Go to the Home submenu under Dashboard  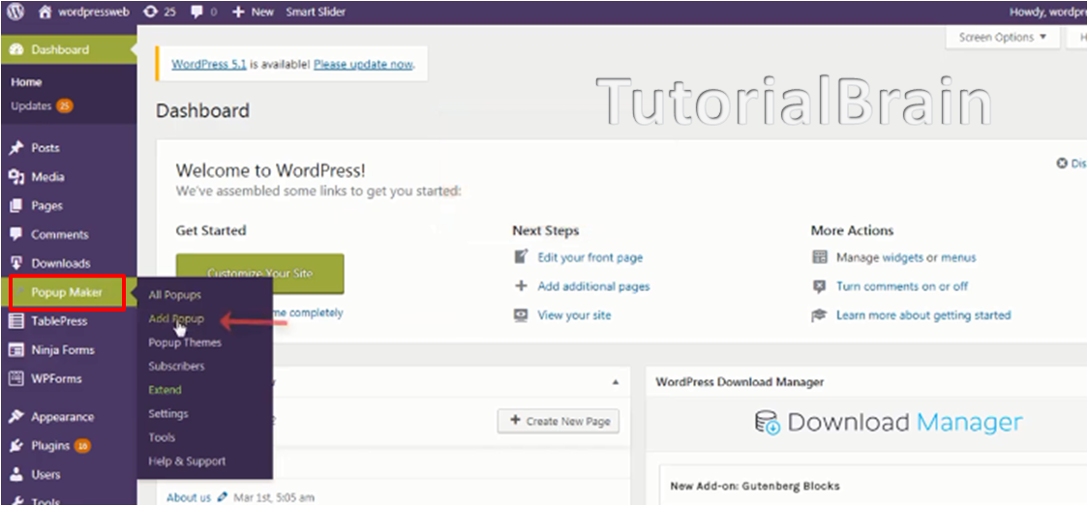26,82
